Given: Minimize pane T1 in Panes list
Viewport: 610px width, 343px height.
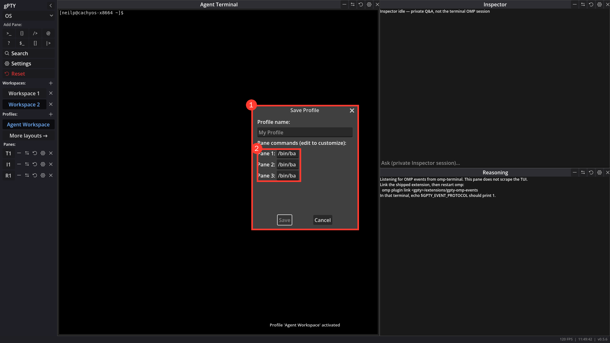Looking at the screenshot, I should tap(19, 153).
